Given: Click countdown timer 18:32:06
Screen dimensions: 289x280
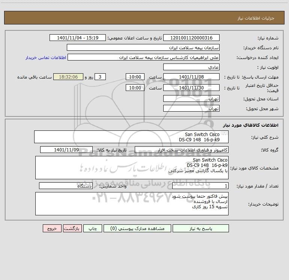Looking at the screenshot, I should (x=68, y=77).
